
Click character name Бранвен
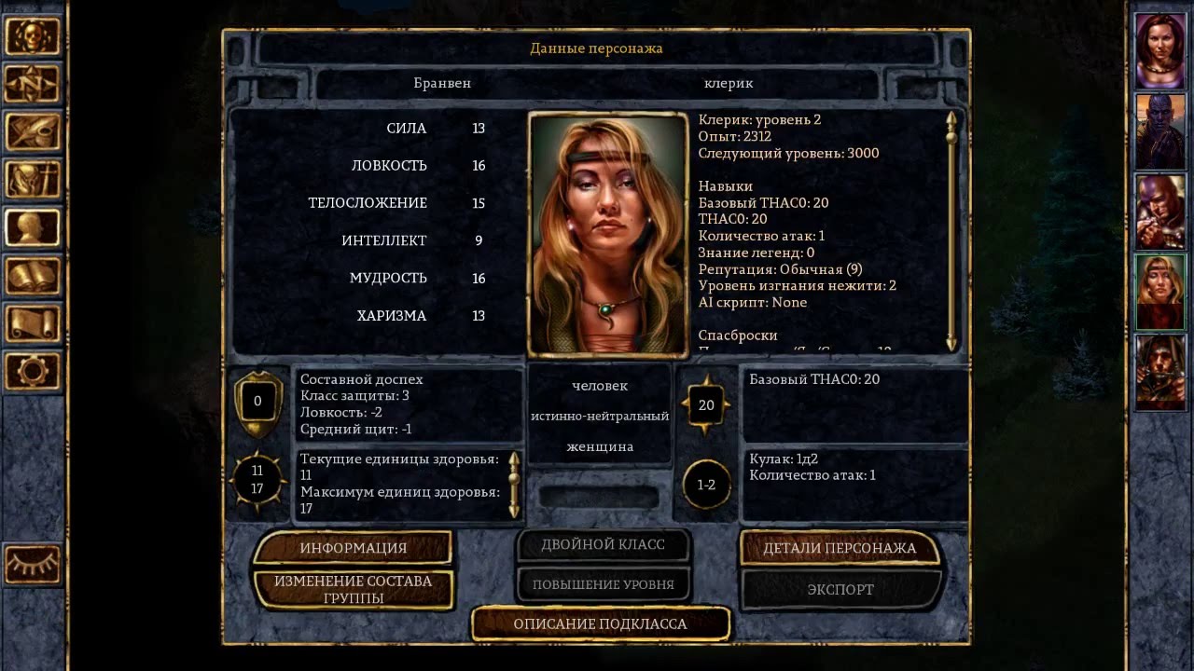pyautogui.click(x=442, y=83)
